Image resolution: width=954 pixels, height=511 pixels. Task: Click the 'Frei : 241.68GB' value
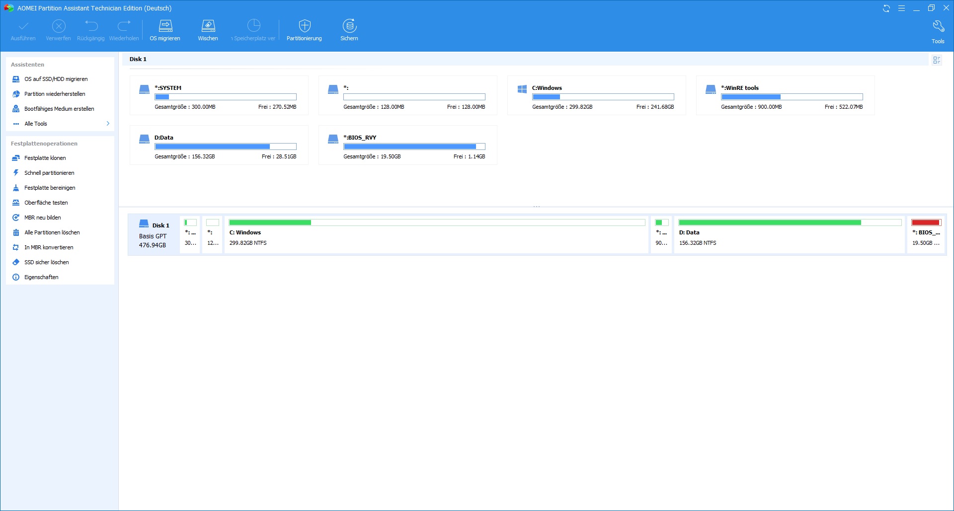point(655,107)
